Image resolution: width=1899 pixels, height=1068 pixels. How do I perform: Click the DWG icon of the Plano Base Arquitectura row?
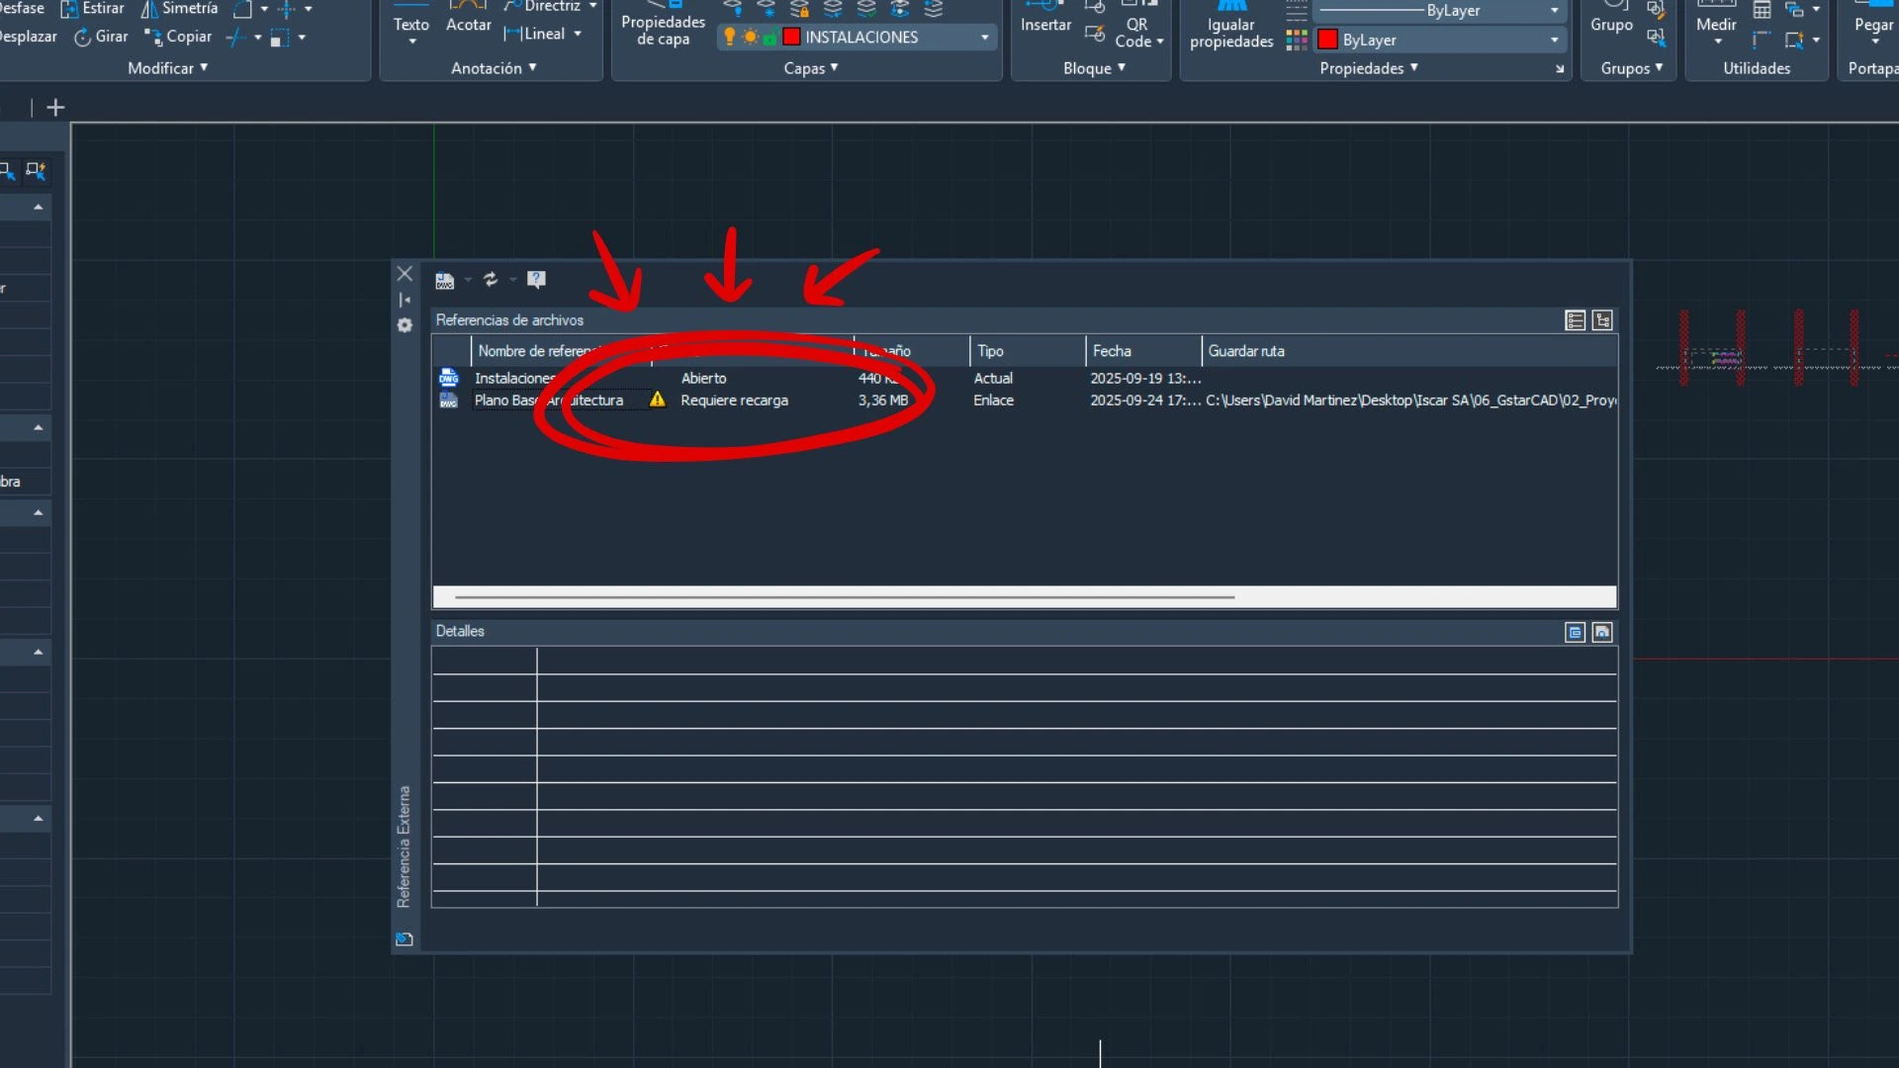(449, 400)
